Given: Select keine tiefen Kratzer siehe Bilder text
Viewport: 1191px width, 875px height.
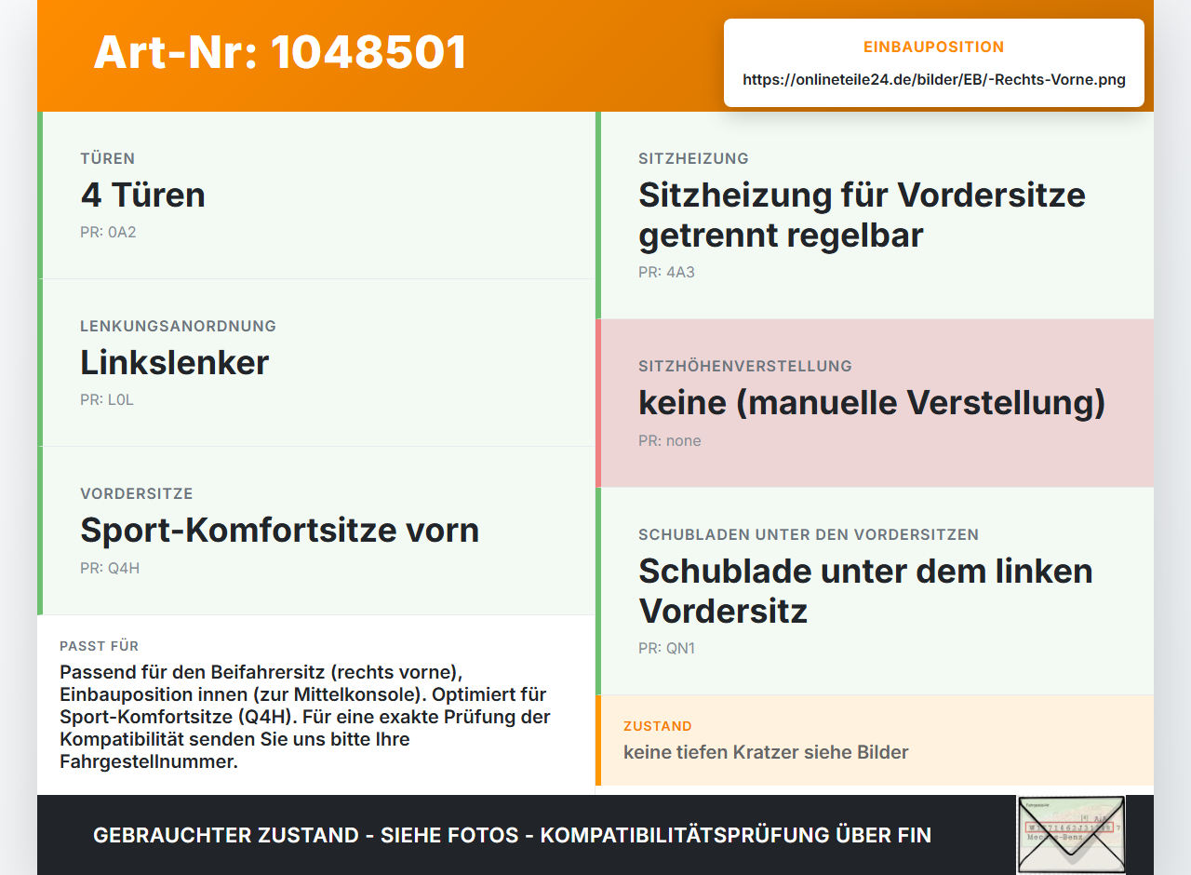Looking at the screenshot, I should 766,752.
